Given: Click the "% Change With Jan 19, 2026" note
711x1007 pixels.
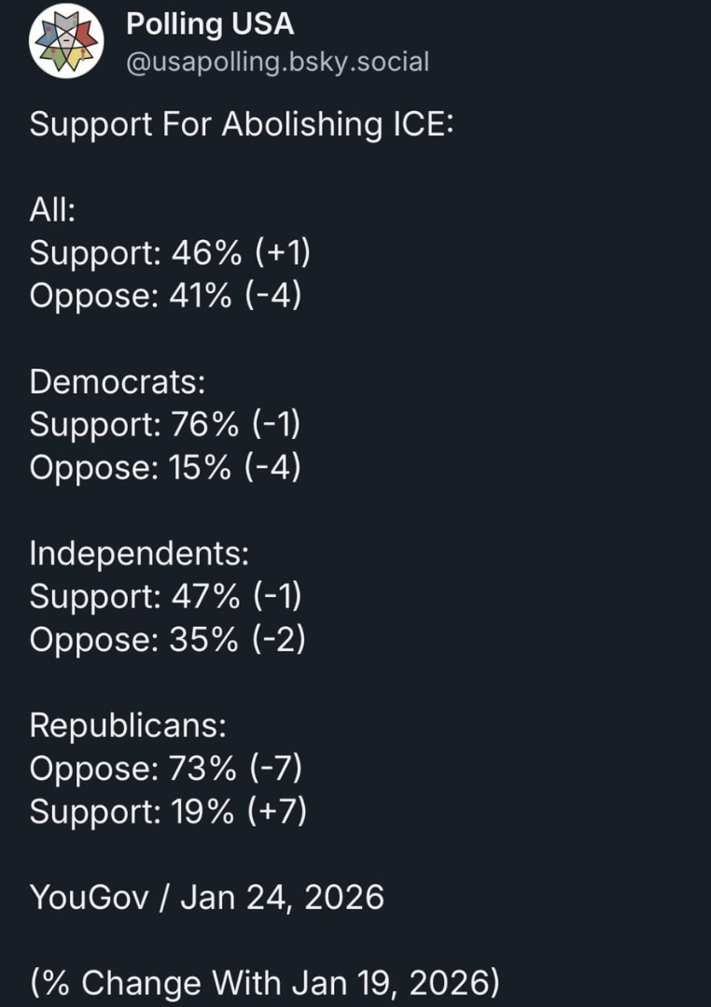Looking at the screenshot, I should [264, 983].
